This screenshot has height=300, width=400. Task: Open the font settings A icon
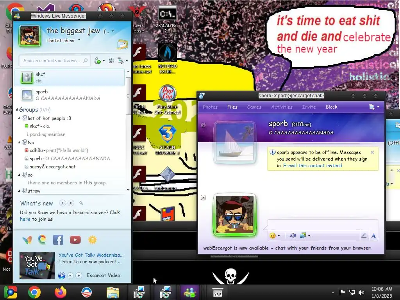[373, 236]
